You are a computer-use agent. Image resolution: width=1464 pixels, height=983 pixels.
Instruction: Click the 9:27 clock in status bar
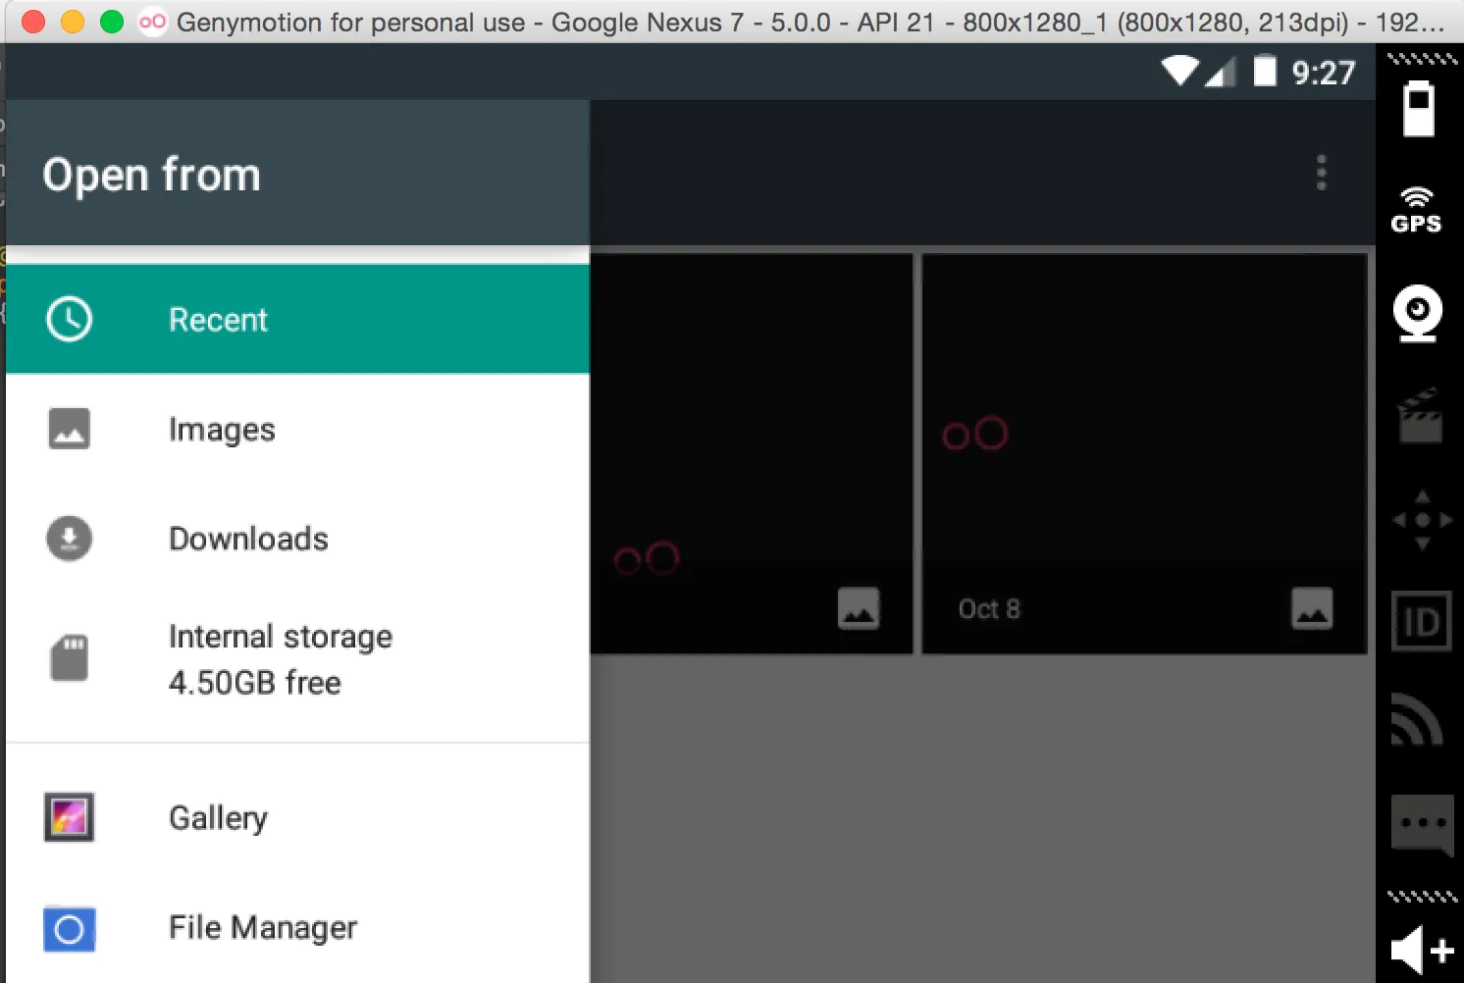pos(1323,73)
